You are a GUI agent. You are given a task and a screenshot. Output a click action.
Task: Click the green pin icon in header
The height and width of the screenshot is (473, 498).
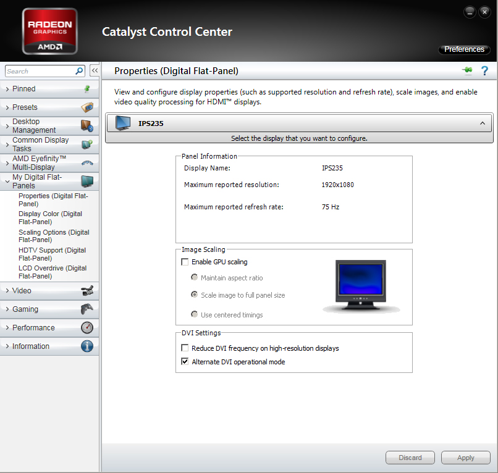(467, 71)
